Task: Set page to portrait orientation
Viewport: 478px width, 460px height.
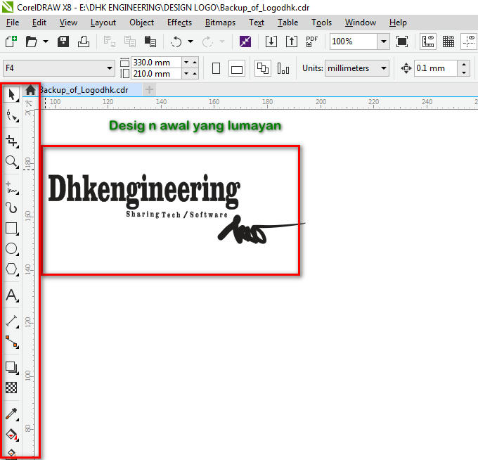Action: tap(216, 68)
